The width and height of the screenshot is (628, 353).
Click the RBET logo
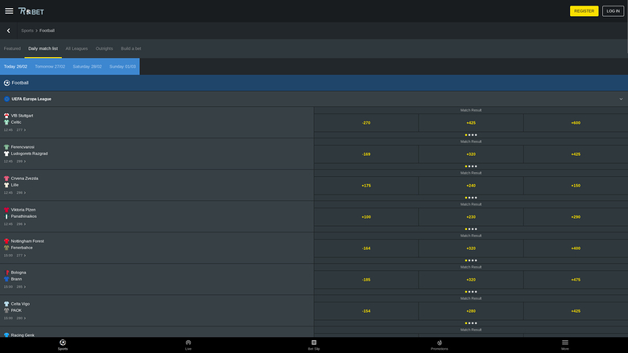[x=31, y=11]
